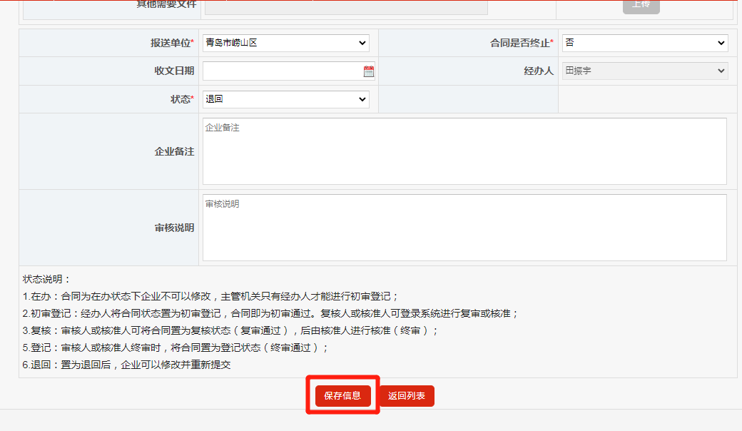Click the 收文日期 date input field
Image resolution: width=742 pixels, height=431 pixels.
289,71
